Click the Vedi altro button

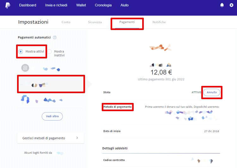point(52,116)
